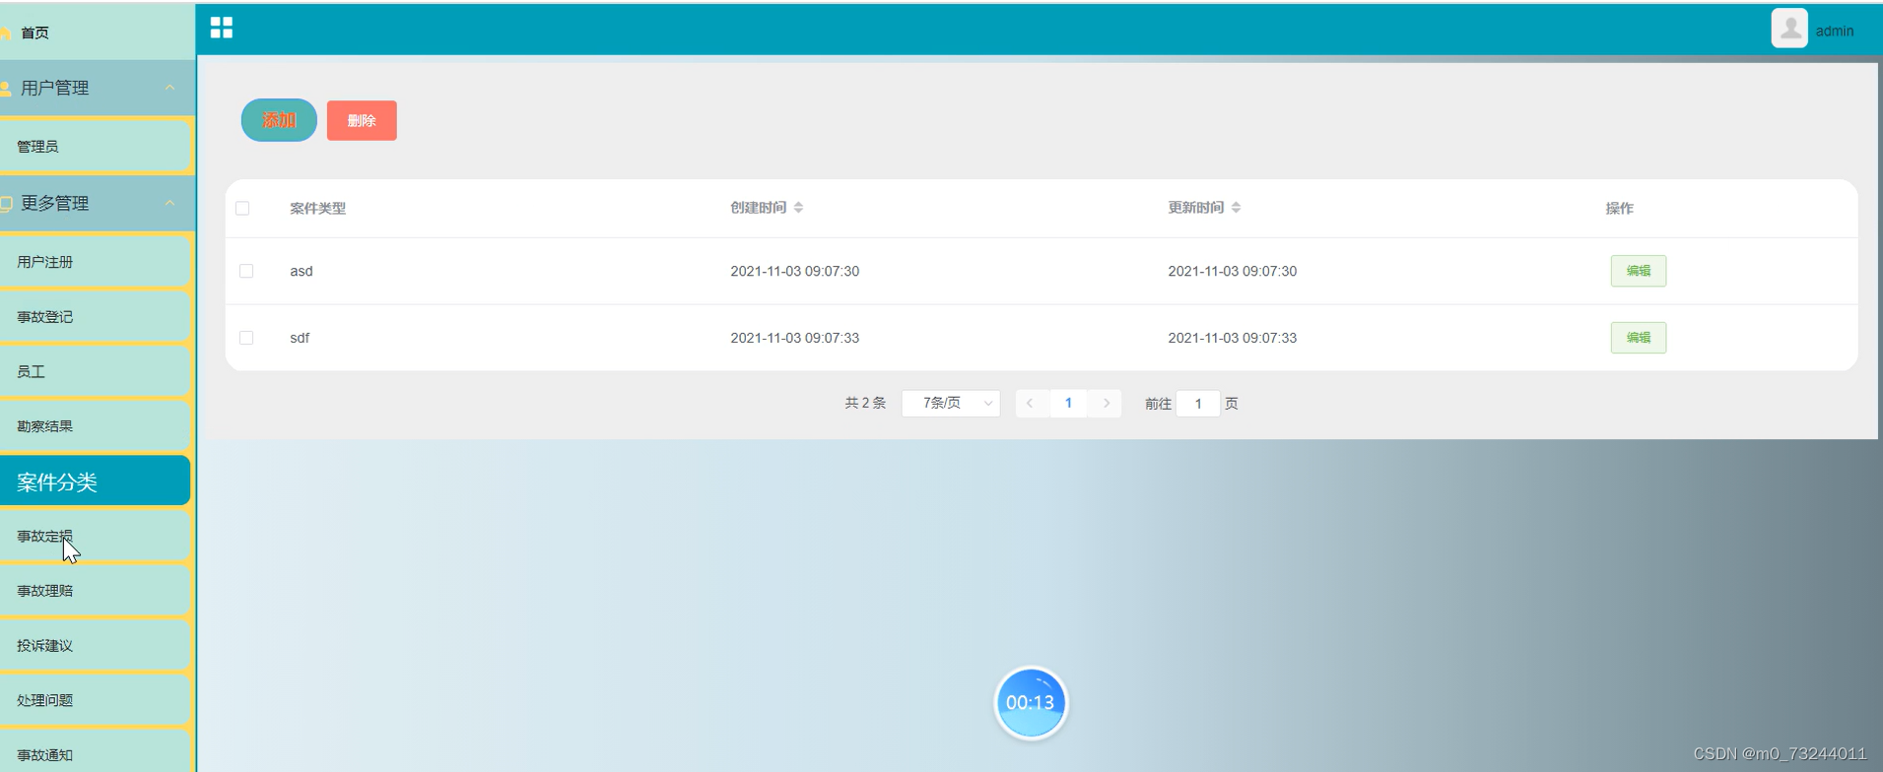Open 首页 in sidebar
The image size is (1883, 772).
click(96, 32)
